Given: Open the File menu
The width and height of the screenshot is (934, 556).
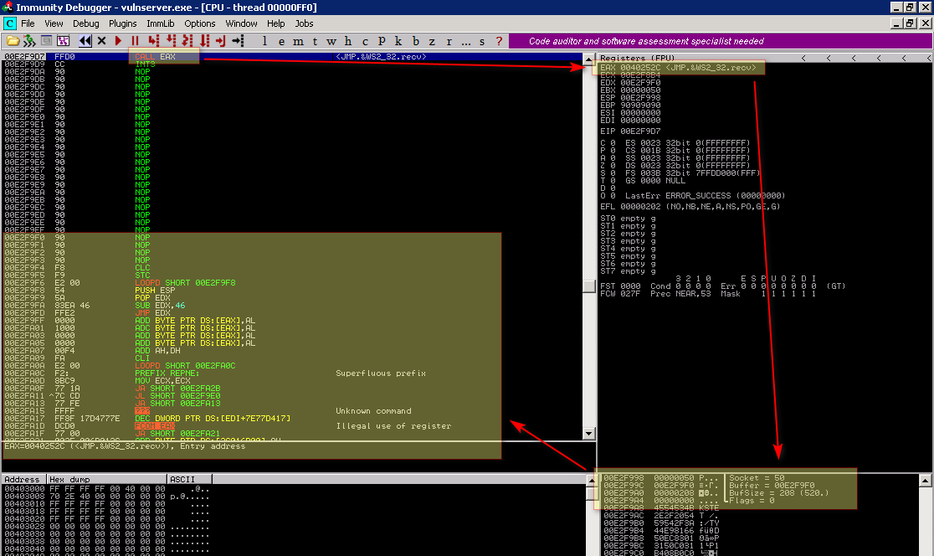Looking at the screenshot, I should (x=28, y=23).
